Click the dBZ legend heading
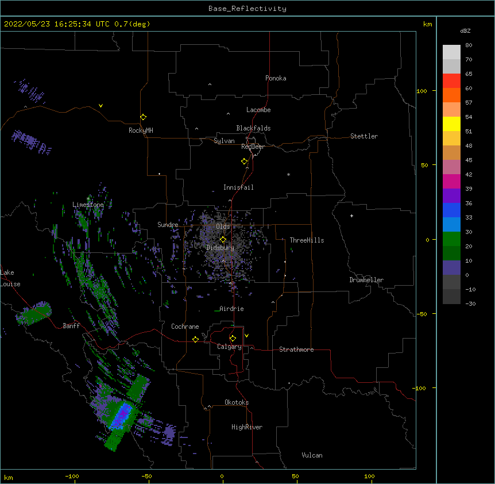Screen dimensions: 495x484 pyautogui.click(x=465, y=30)
